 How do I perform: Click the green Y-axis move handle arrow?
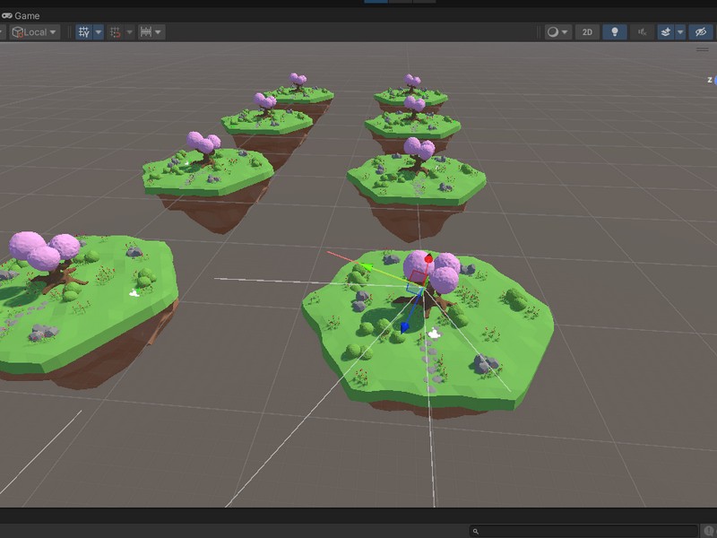coord(367,266)
